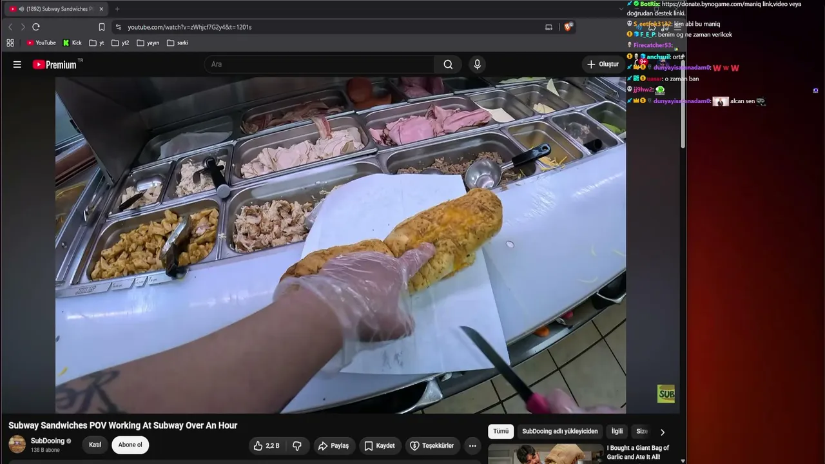825x464 pixels.
Task: Mute the tab via speaker icon
Action: [21, 9]
